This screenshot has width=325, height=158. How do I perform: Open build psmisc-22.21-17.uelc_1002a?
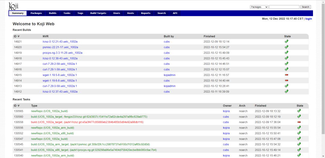pyautogui.click(x=60, y=47)
